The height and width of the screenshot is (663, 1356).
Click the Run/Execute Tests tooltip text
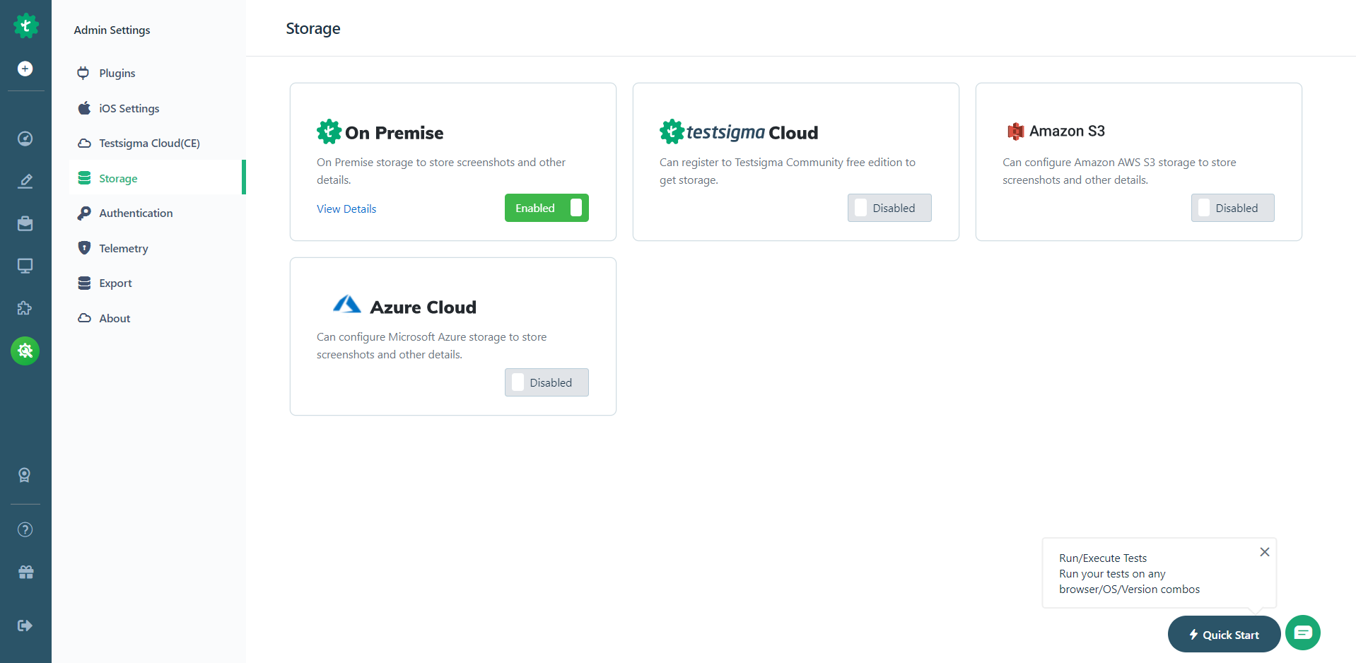pos(1129,573)
